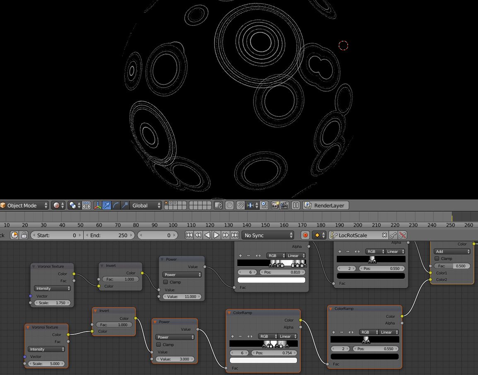Image resolution: width=478 pixels, height=375 pixels.
Task: Adjust the Fac 0.500 slider on the Add node
Action: (452, 266)
